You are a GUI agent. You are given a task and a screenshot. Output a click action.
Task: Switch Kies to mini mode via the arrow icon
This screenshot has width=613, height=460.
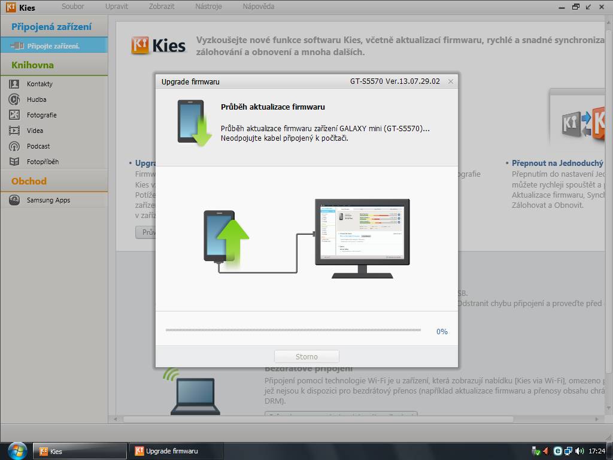[x=588, y=7]
